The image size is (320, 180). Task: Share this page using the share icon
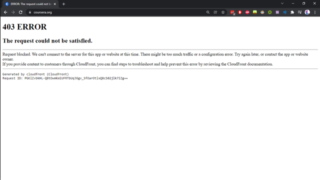(x=215, y=12)
